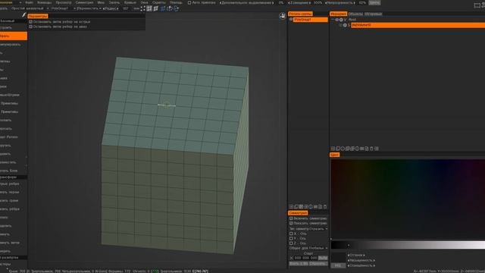Screen dimensions: 485x273
Task: Toggle first Остановить checkbox under Параметры
Action: pyautogui.click(x=30, y=22)
